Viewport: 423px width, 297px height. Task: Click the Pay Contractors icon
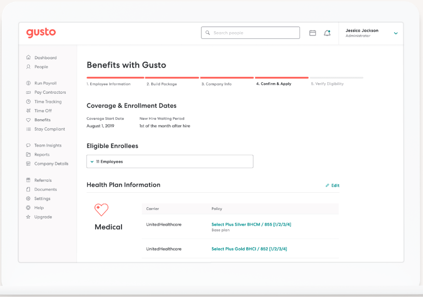tap(28, 92)
